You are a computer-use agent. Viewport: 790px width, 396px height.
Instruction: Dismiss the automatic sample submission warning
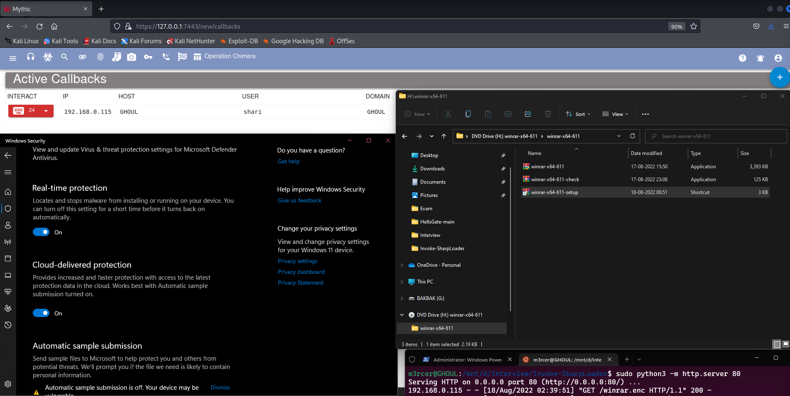220,388
